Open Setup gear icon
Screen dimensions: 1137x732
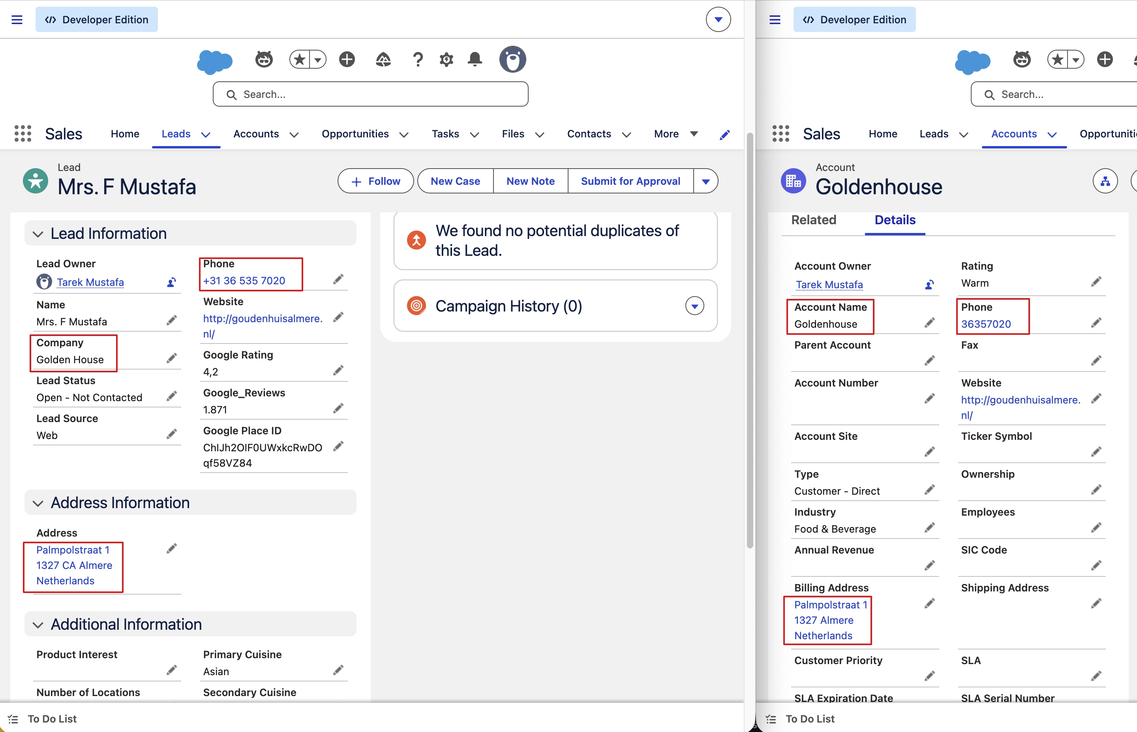click(x=446, y=59)
